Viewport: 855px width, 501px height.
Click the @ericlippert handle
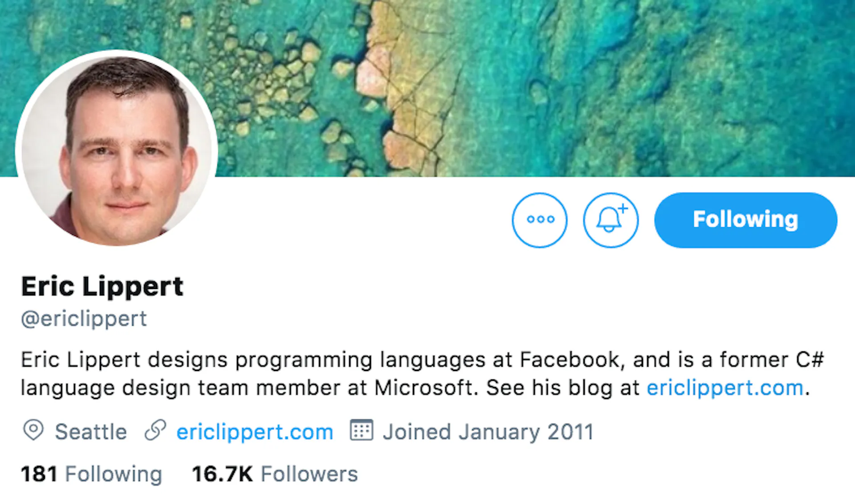[84, 319]
